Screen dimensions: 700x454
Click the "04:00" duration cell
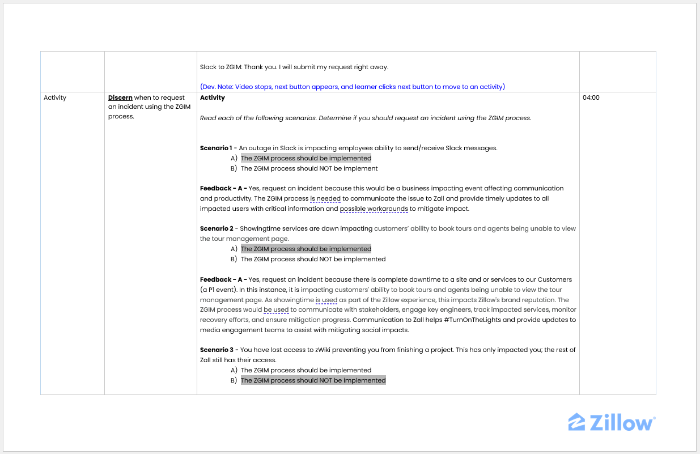591,97
